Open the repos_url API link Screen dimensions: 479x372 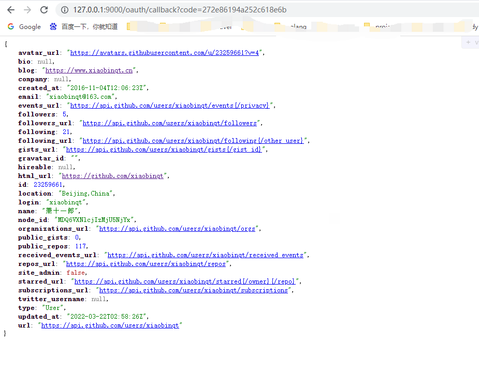pos(146,264)
